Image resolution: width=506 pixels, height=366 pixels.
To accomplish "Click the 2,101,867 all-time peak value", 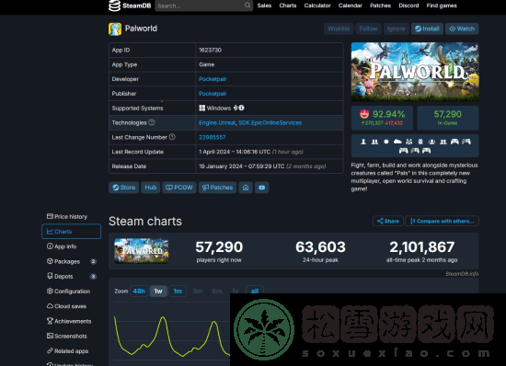I will click(x=421, y=247).
